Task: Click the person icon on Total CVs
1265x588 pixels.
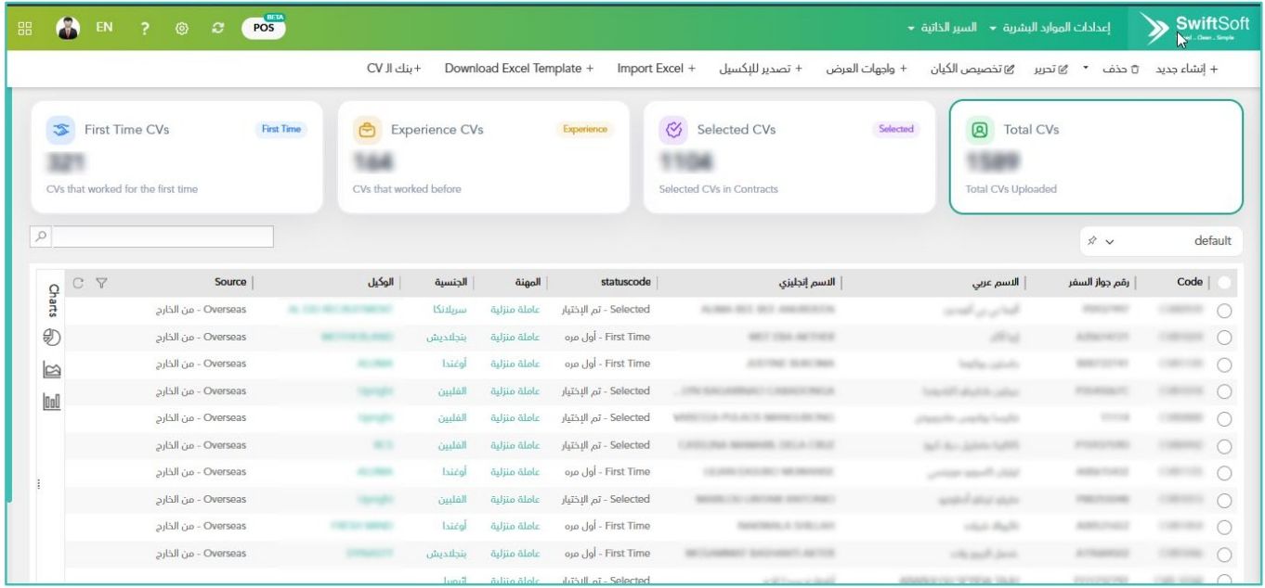Action: 978,130
